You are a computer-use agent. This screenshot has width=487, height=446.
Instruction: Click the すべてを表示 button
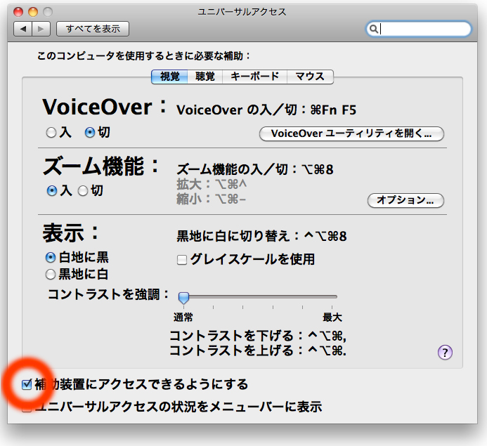coord(93,29)
